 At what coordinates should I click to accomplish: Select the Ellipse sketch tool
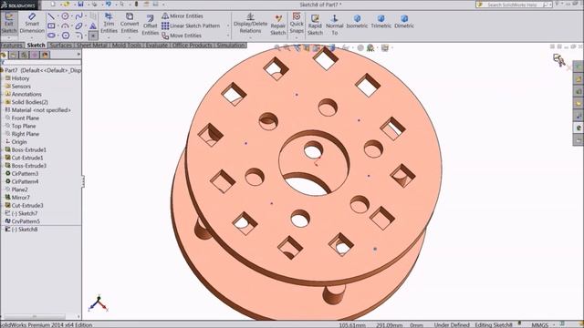click(x=79, y=26)
